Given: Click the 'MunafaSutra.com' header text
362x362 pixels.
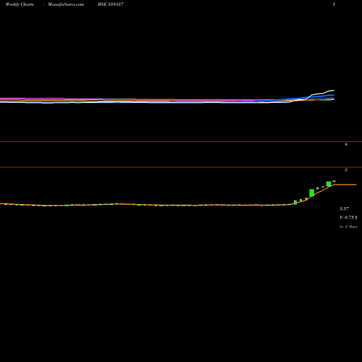Looking at the screenshot, I should click(x=66, y=4).
